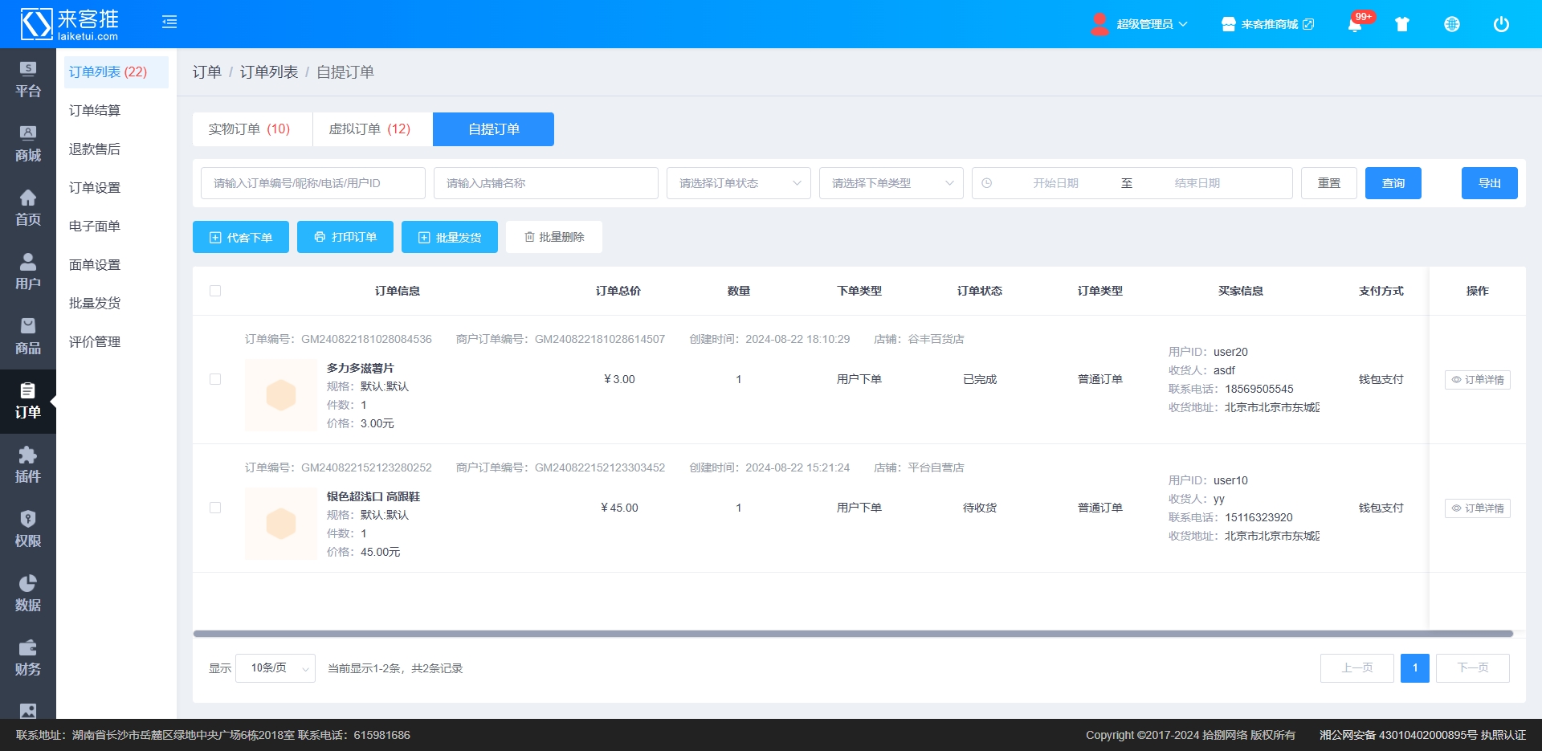Click the shirt theme icon
Image resolution: width=1542 pixels, height=751 pixels.
[1402, 24]
